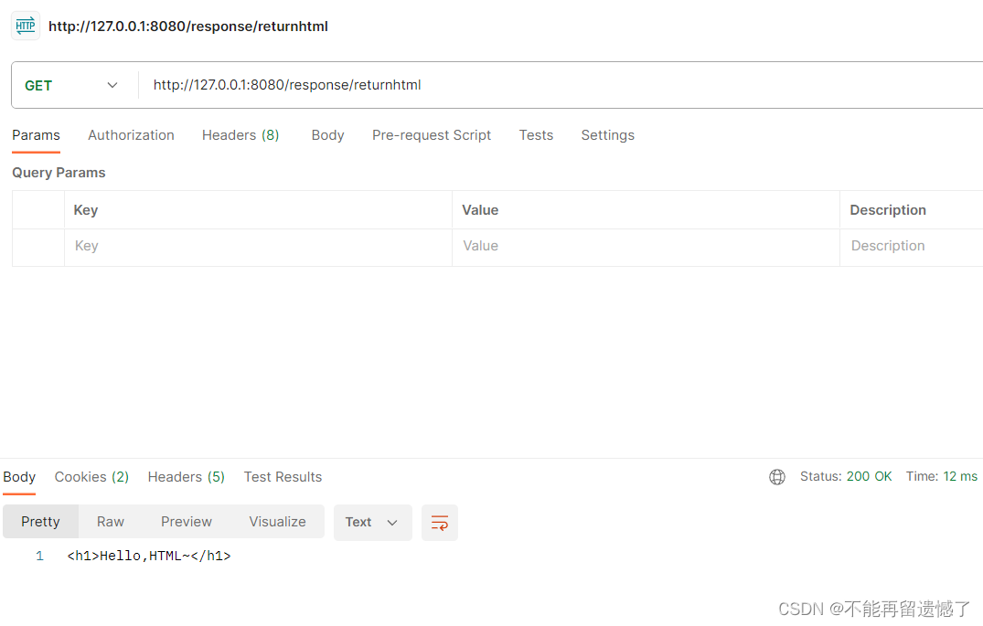Click the Status 200 OK text
Image resolution: width=983 pixels, height=626 pixels.
[846, 476]
